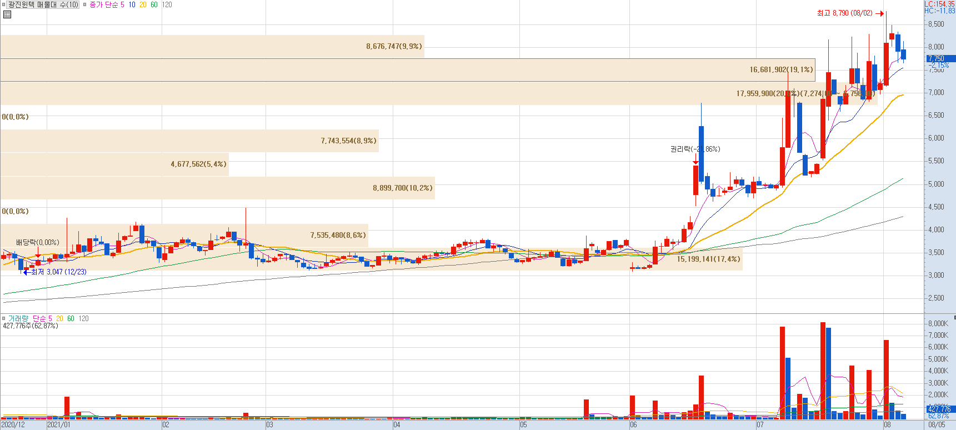Click the 배당락(0.00%) ex-dividend annotation

click(37, 242)
